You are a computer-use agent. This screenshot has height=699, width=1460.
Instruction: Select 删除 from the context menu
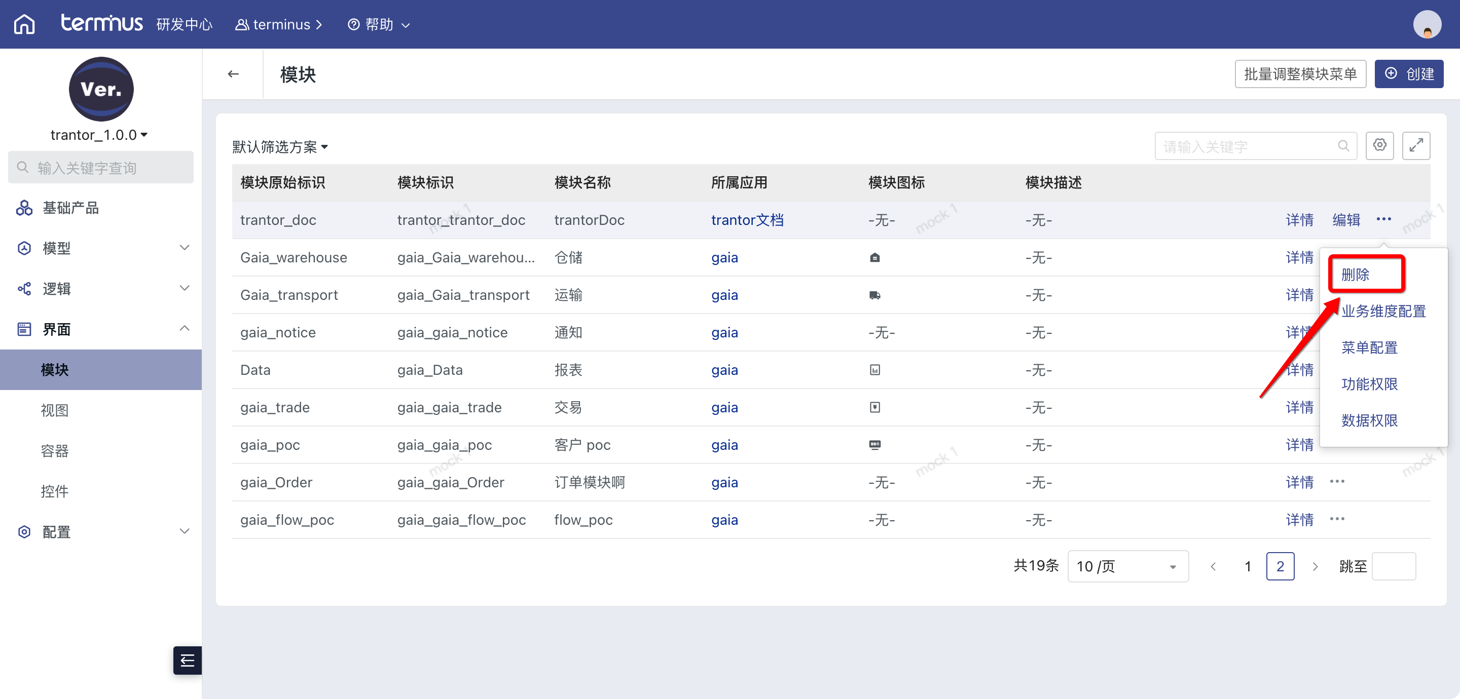click(x=1355, y=275)
